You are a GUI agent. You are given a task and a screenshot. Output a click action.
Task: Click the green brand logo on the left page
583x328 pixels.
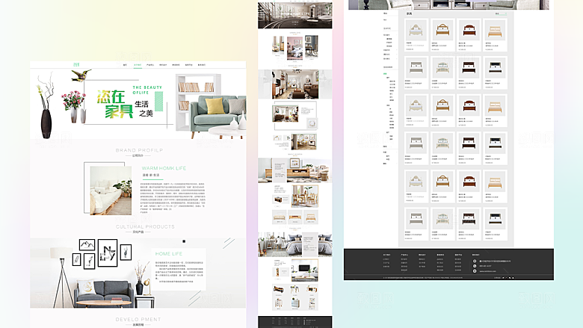(x=76, y=65)
